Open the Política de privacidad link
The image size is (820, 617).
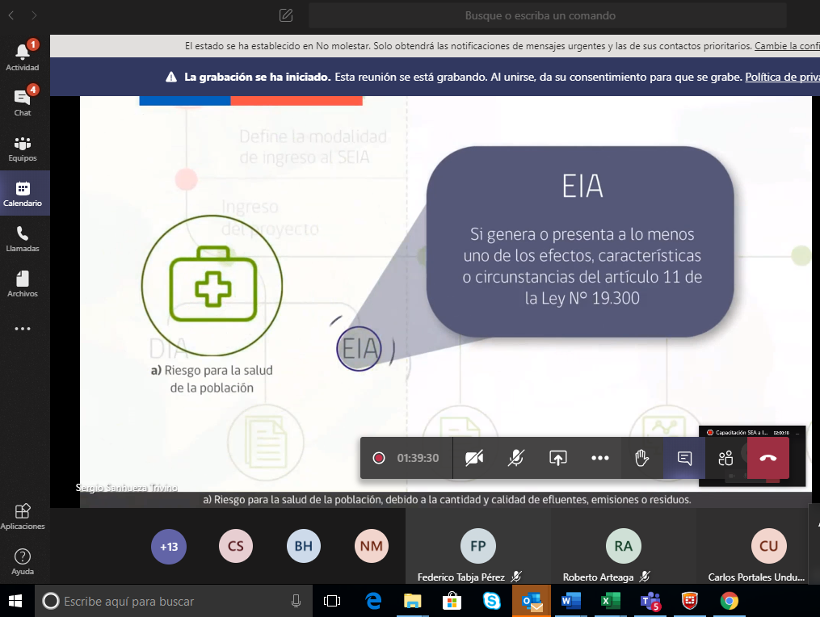[781, 78]
